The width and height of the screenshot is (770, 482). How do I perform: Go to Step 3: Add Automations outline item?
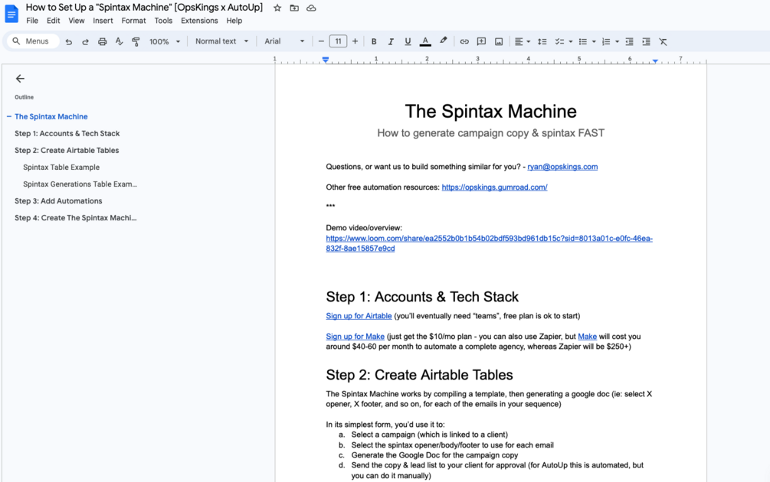click(x=58, y=201)
